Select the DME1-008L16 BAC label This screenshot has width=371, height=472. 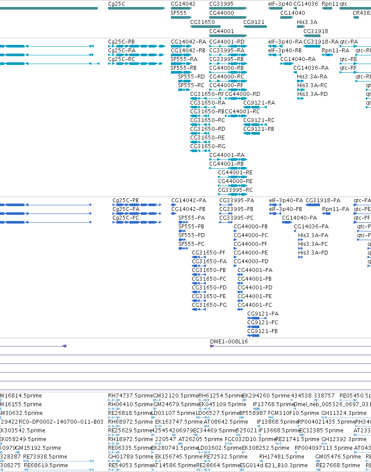(x=229, y=342)
